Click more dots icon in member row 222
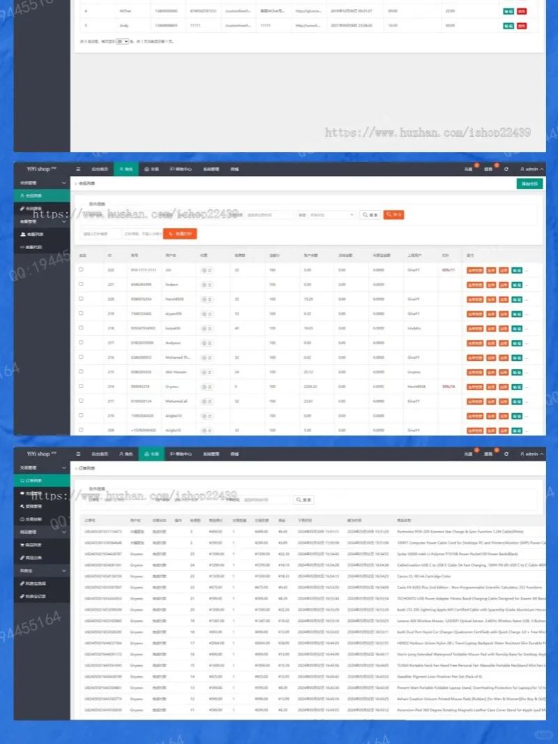 click(x=527, y=271)
